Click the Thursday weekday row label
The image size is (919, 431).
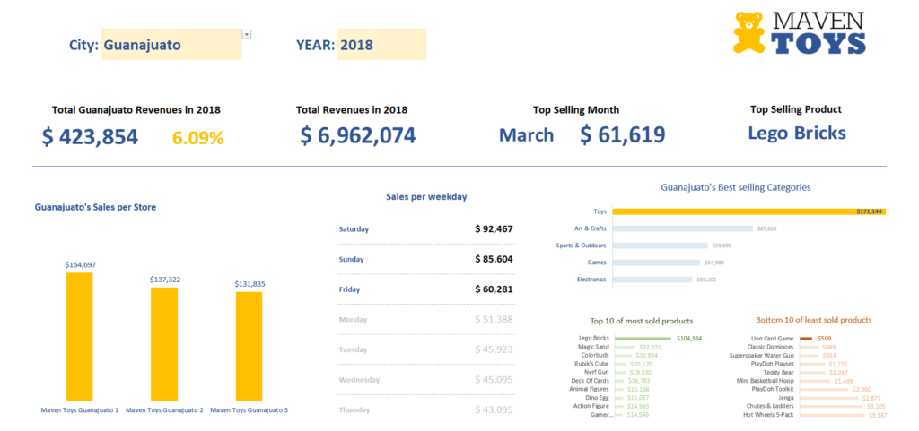[x=354, y=410]
